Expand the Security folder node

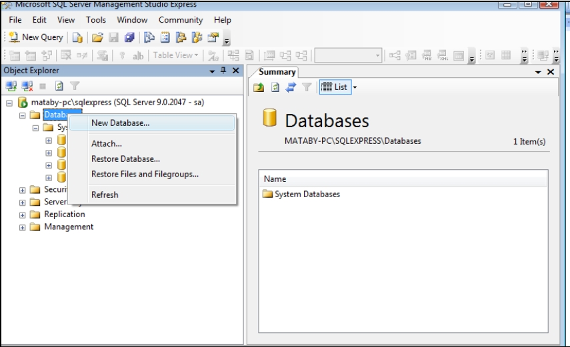(23, 190)
